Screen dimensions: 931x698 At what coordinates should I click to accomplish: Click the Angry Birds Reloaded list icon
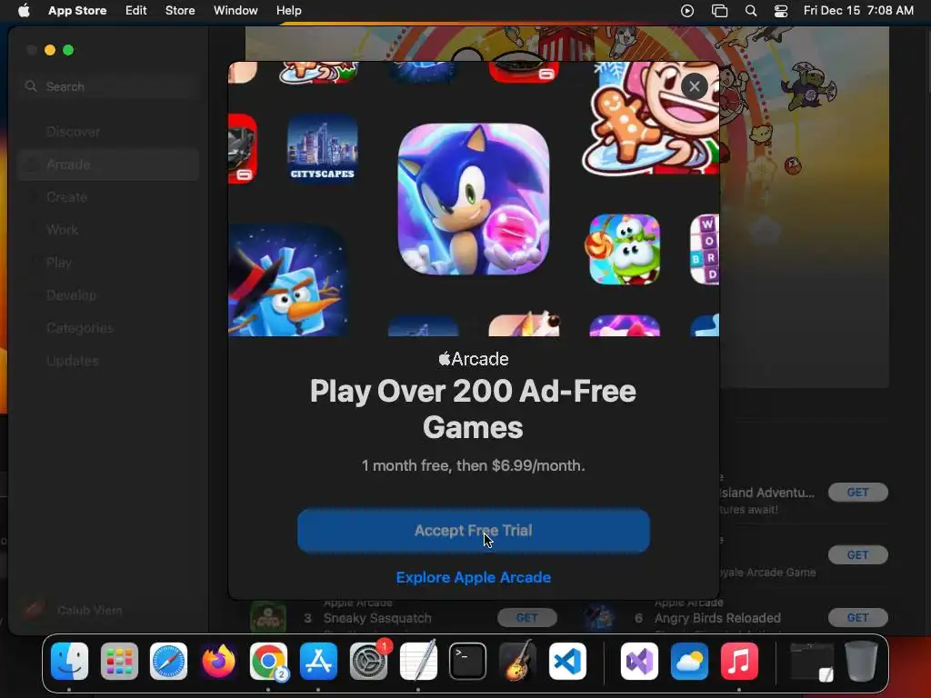click(x=599, y=617)
